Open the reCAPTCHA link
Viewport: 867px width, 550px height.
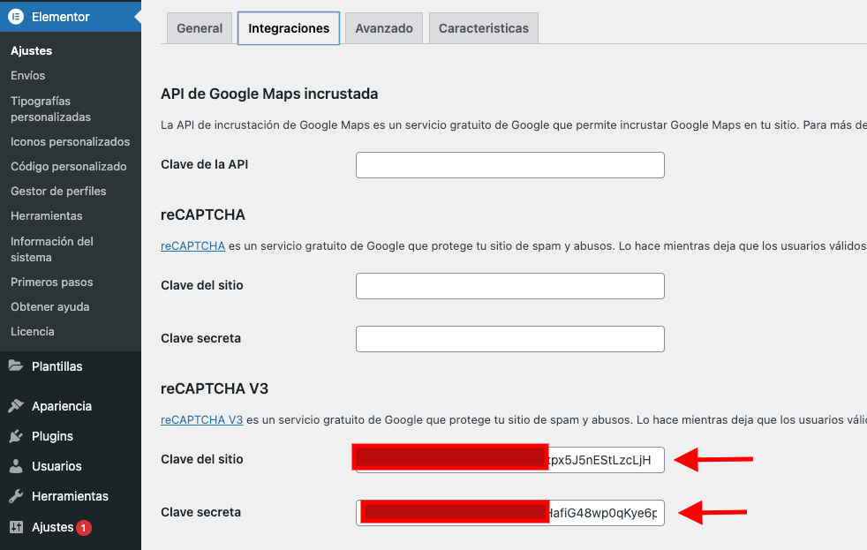(x=192, y=246)
